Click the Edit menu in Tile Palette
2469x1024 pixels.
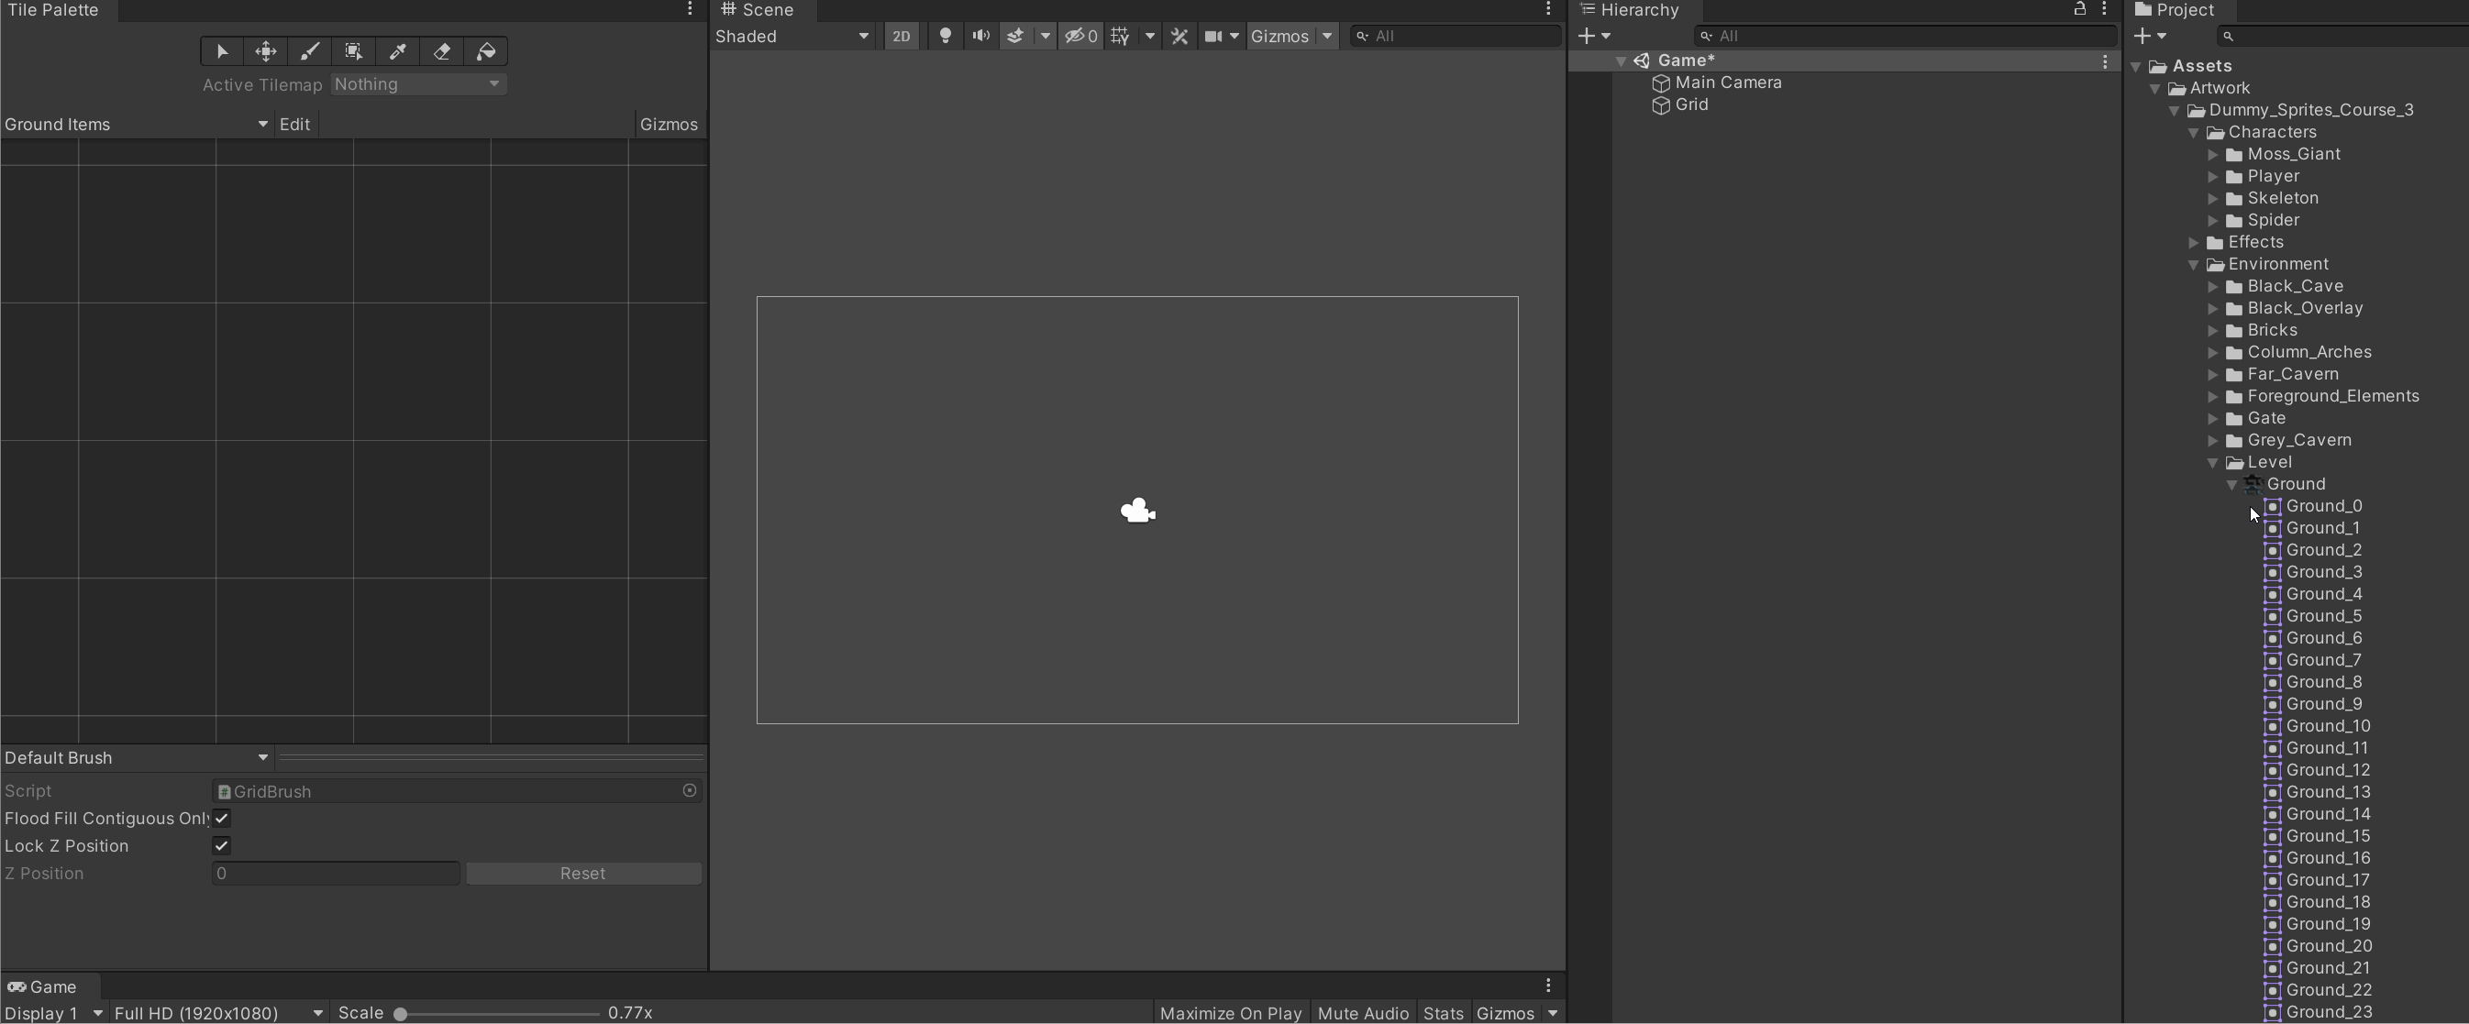(294, 123)
